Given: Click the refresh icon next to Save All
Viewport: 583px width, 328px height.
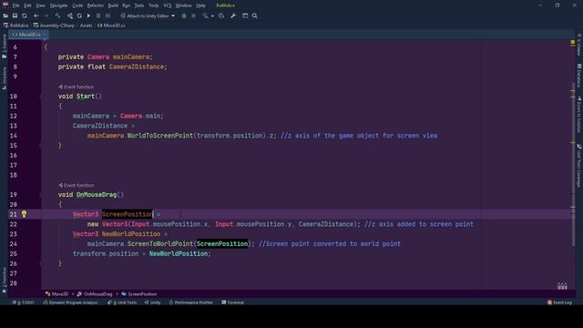Looking at the screenshot, I should click(25, 16).
